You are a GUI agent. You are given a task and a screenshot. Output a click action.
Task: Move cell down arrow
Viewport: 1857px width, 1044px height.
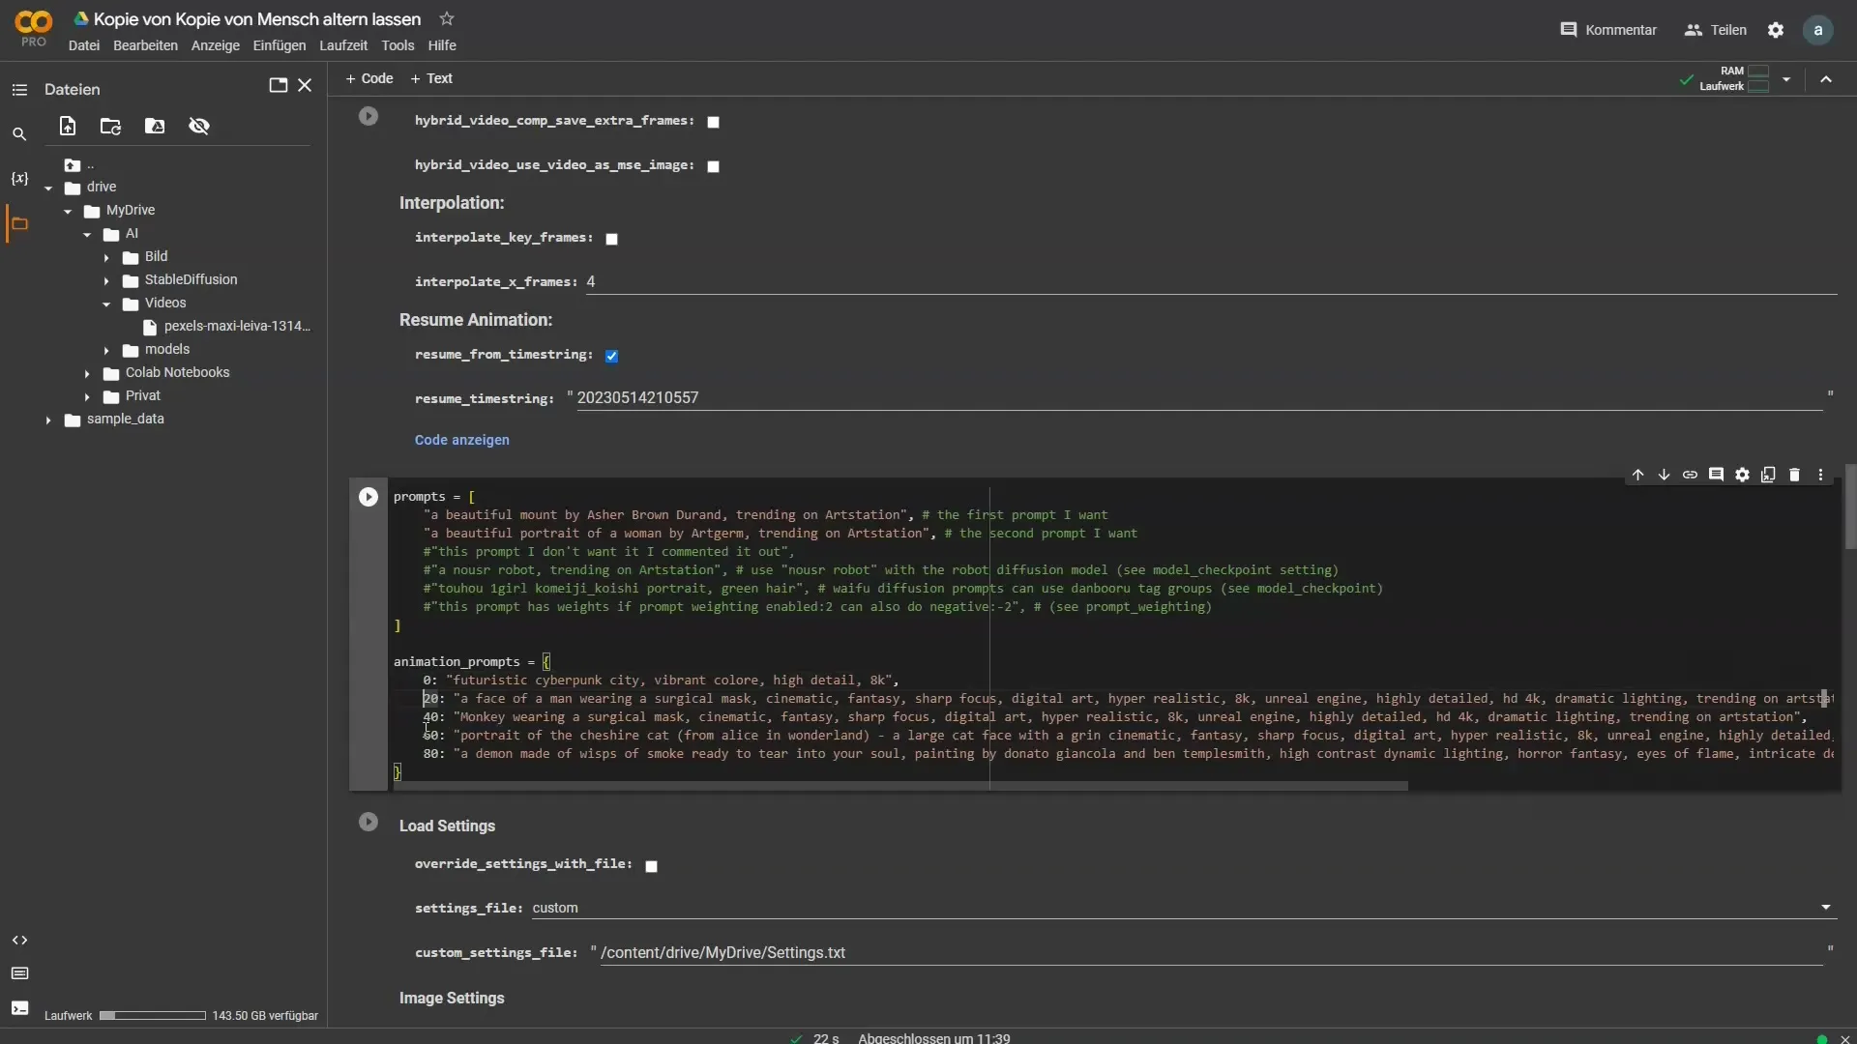(x=1664, y=475)
